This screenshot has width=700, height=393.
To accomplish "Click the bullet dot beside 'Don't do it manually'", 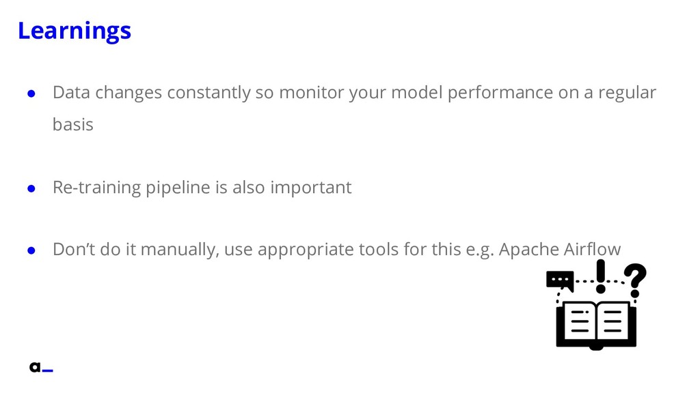I will coord(31,250).
